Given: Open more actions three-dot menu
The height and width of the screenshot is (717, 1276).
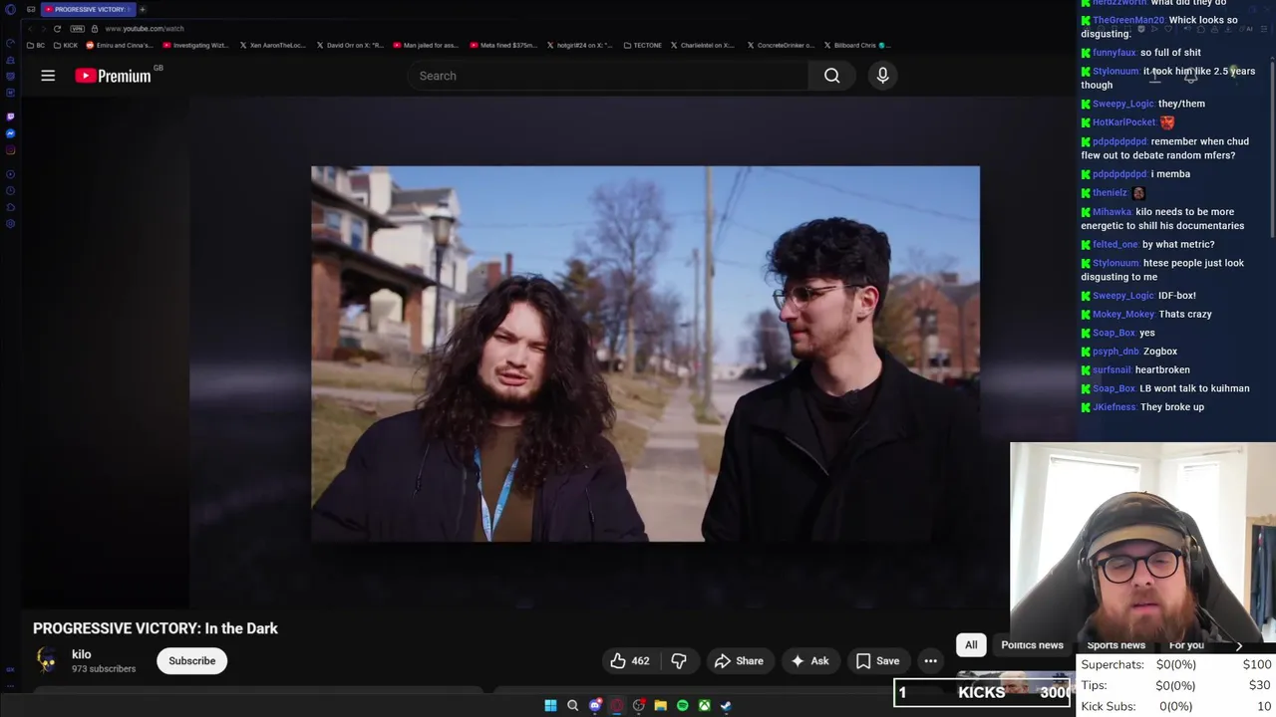Looking at the screenshot, I should [930, 661].
